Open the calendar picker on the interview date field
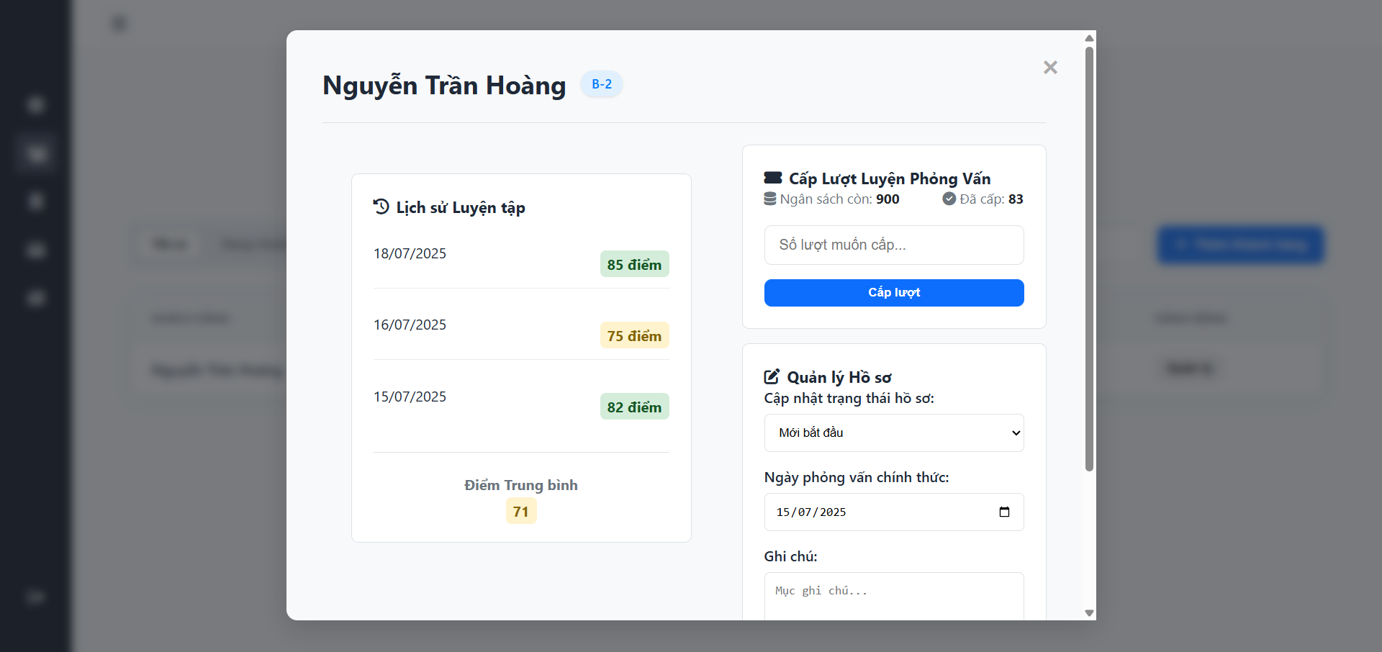Screen dimensions: 1382x652 pos(1005,512)
